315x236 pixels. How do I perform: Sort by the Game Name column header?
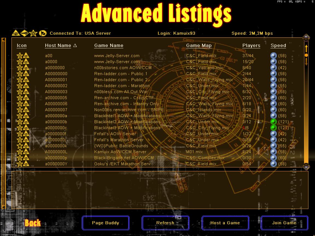point(109,46)
